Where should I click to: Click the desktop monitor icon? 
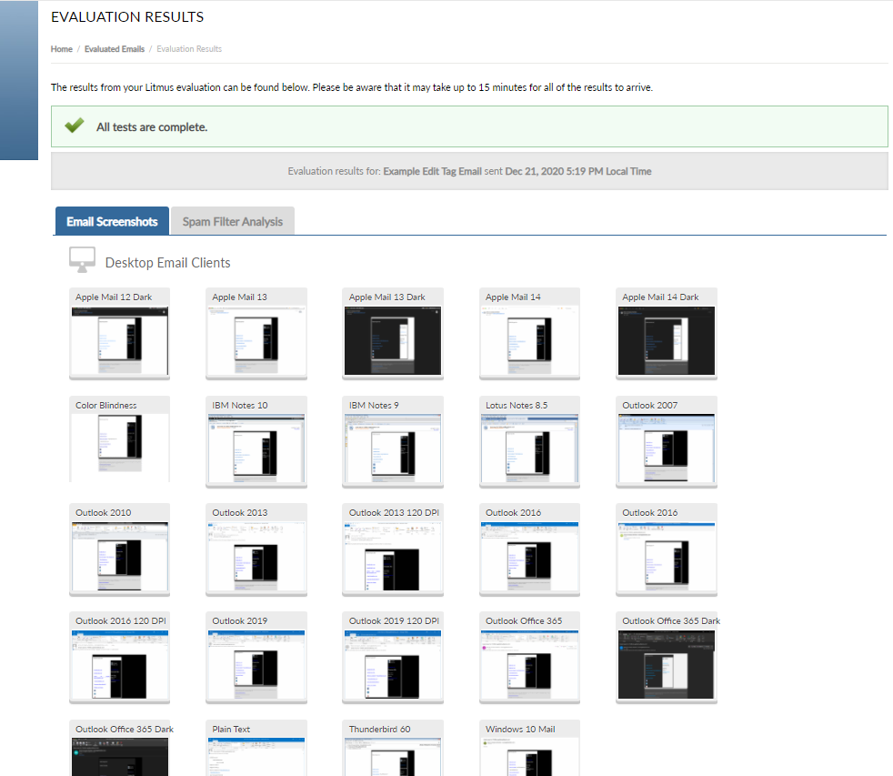point(82,260)
